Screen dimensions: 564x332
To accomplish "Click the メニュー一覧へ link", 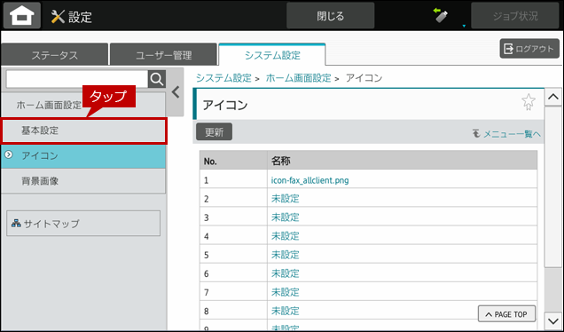I will [506, 134].
